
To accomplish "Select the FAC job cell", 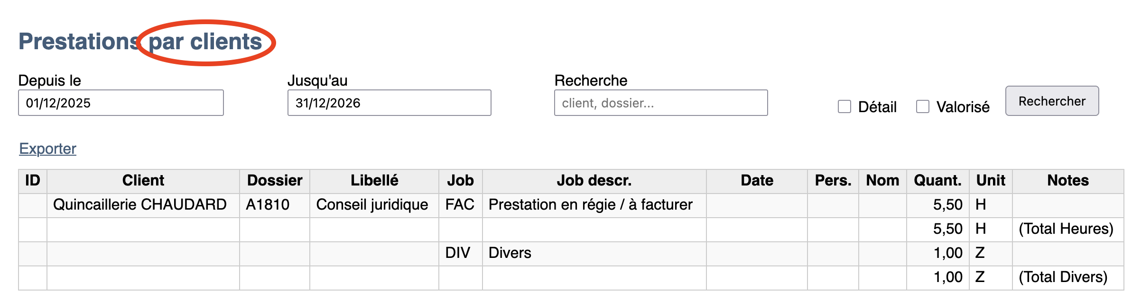I will pyautogui.click(x=459, y=205).
